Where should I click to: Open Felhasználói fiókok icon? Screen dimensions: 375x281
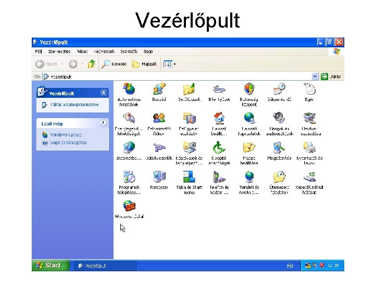(x=159, y=118)
